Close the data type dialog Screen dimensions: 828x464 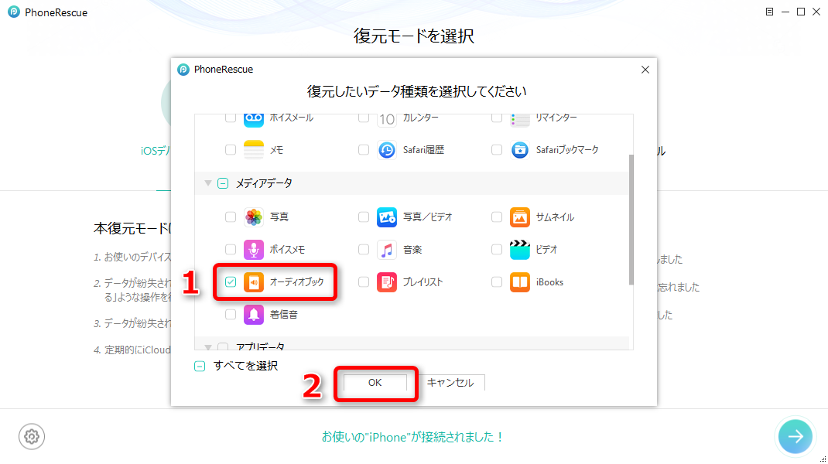[x=645, y=70]
